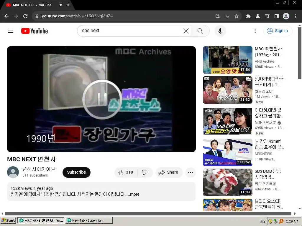Start voice search with microphone

pos(220,31)
